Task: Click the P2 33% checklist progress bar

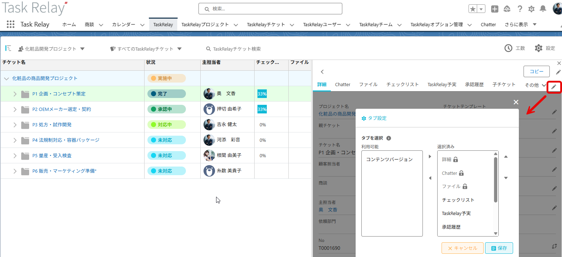Action: coord(262,109)
